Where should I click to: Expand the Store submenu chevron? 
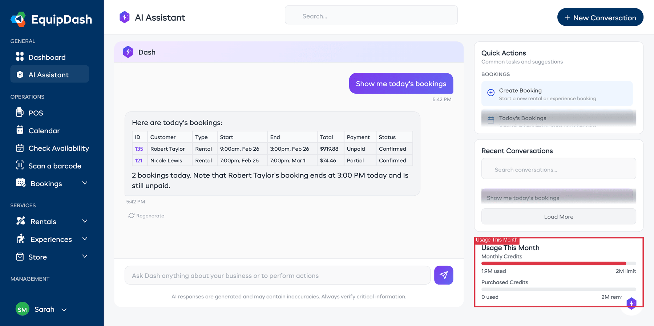(85, 256)
